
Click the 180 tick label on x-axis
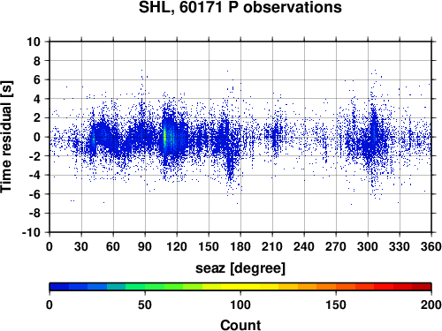point(240,246)
